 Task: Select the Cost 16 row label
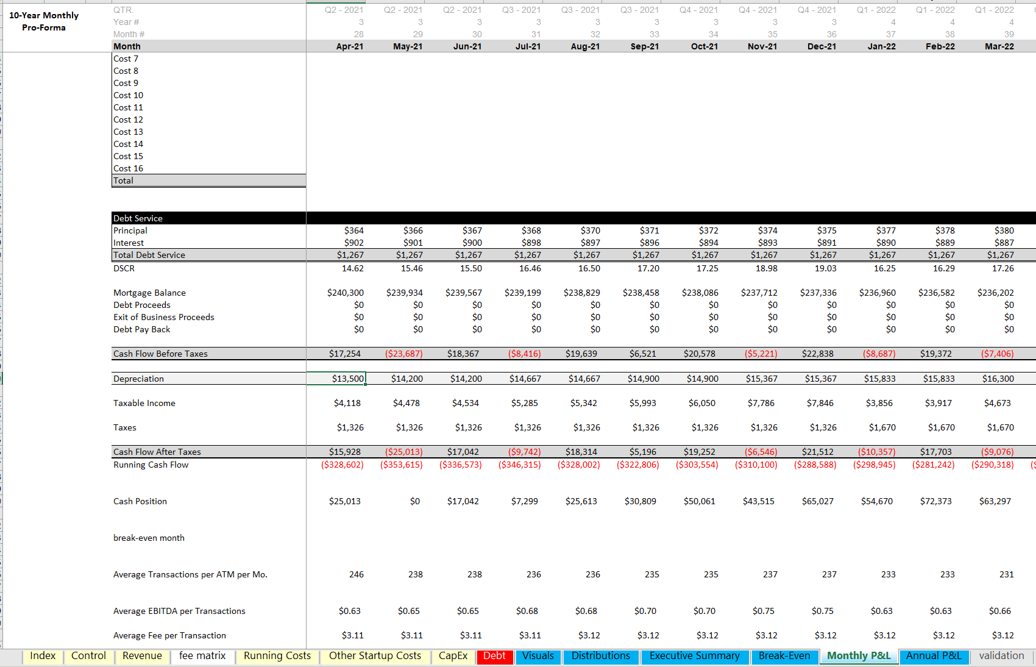(x=128, y=168)
